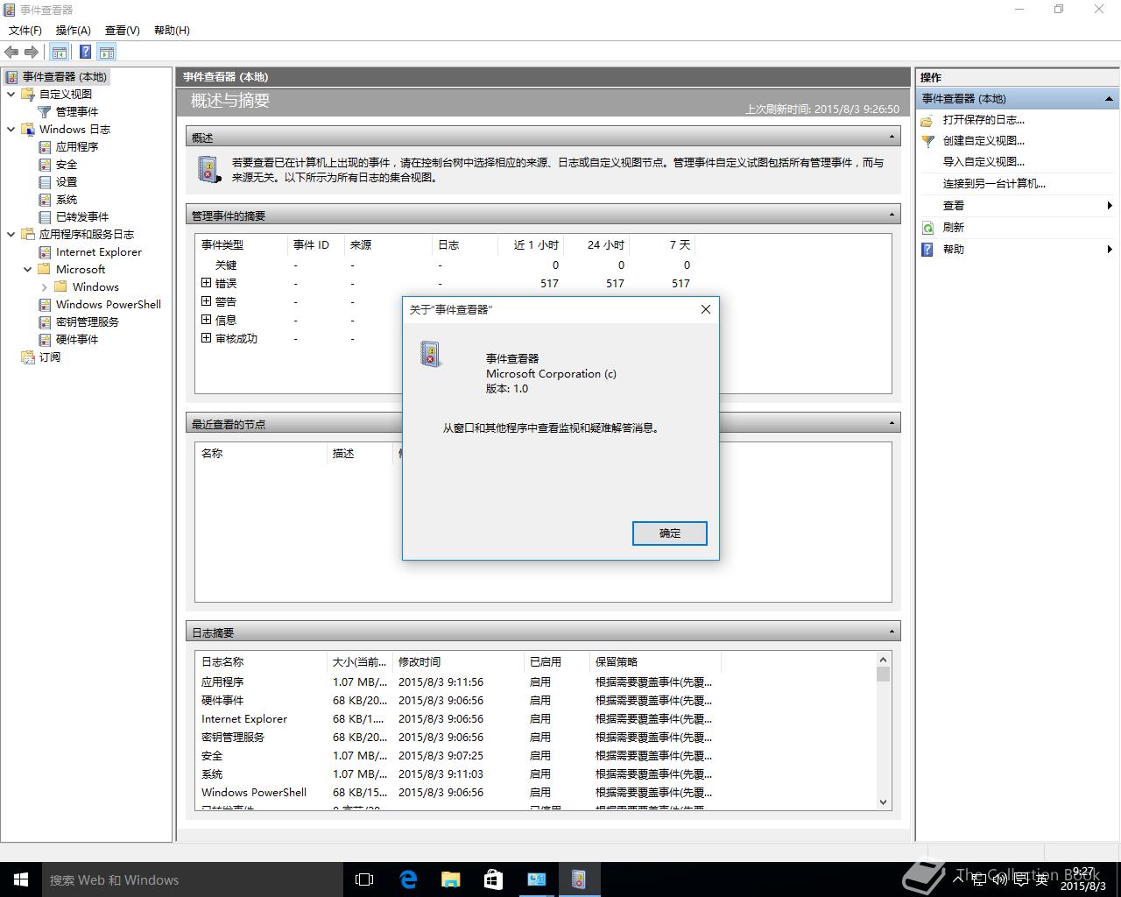This screenshot has width=1121, height=897.
Task: Open Task View on taskbar
Action: click(x=364, y=879)
